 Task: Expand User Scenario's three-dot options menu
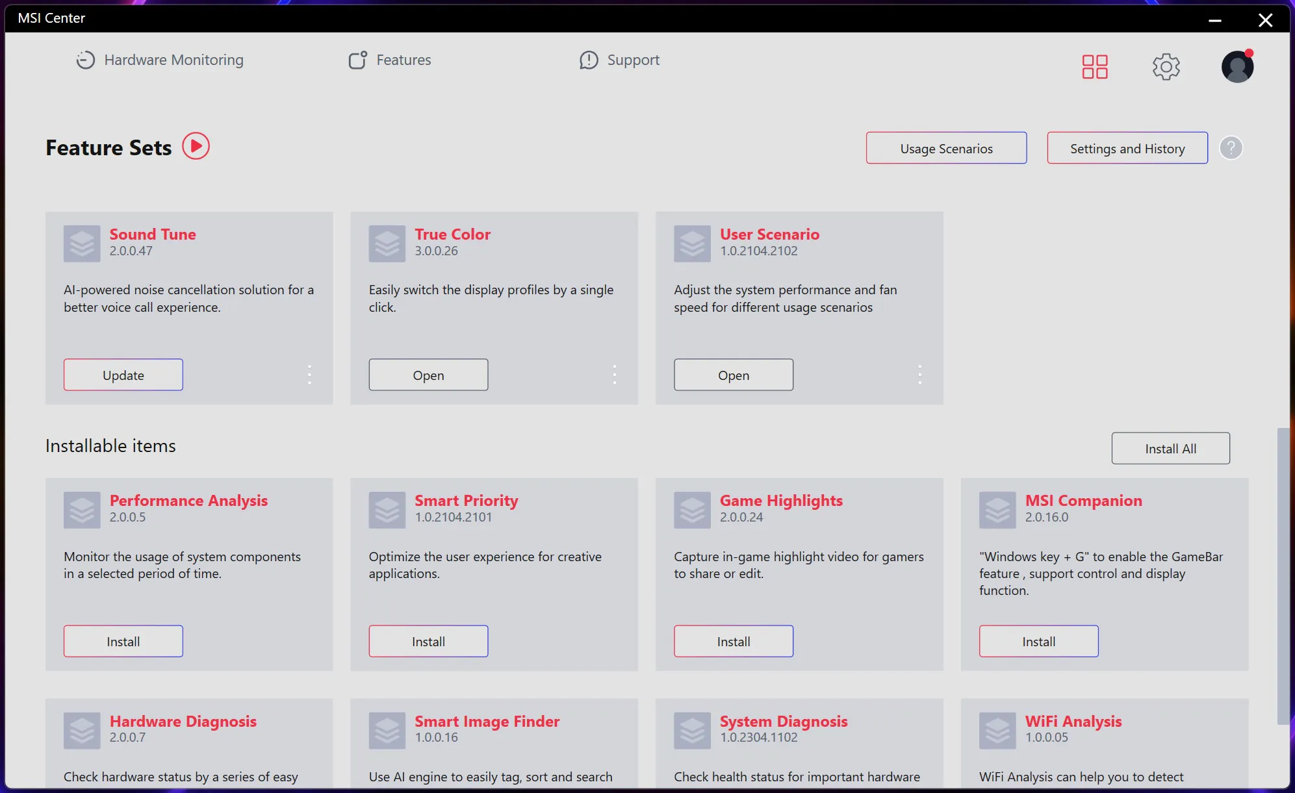click(x=919, y=375)
